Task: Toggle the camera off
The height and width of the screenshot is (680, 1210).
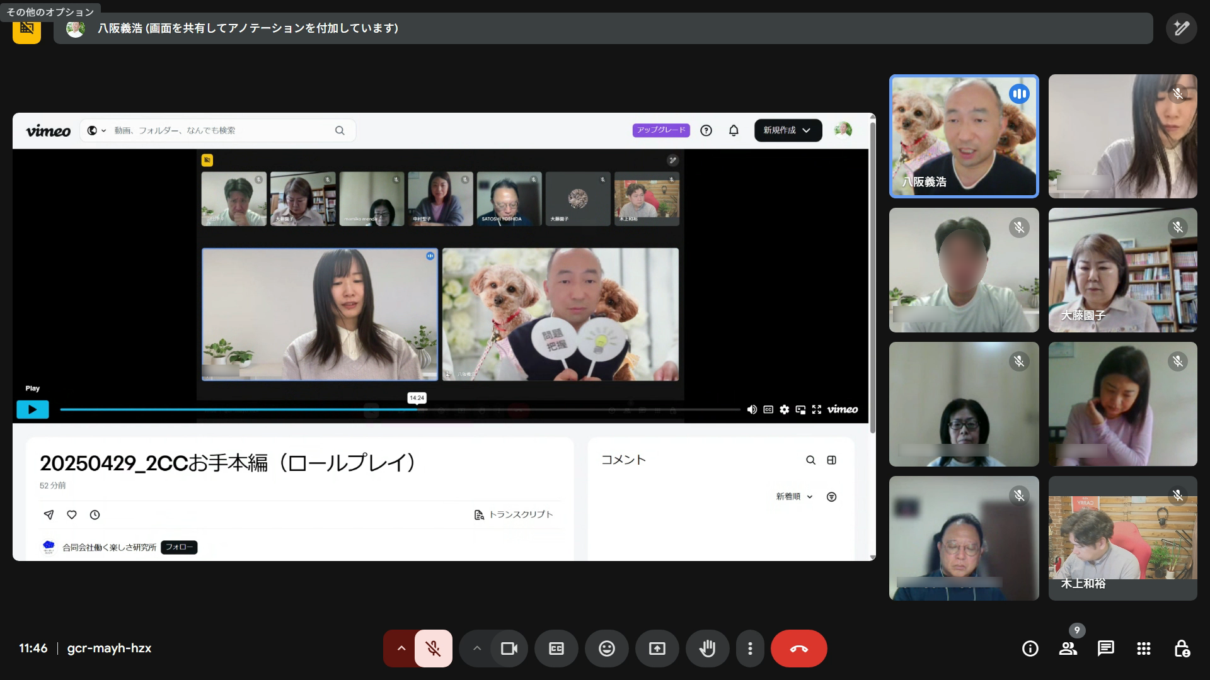Action: [509, 649]
